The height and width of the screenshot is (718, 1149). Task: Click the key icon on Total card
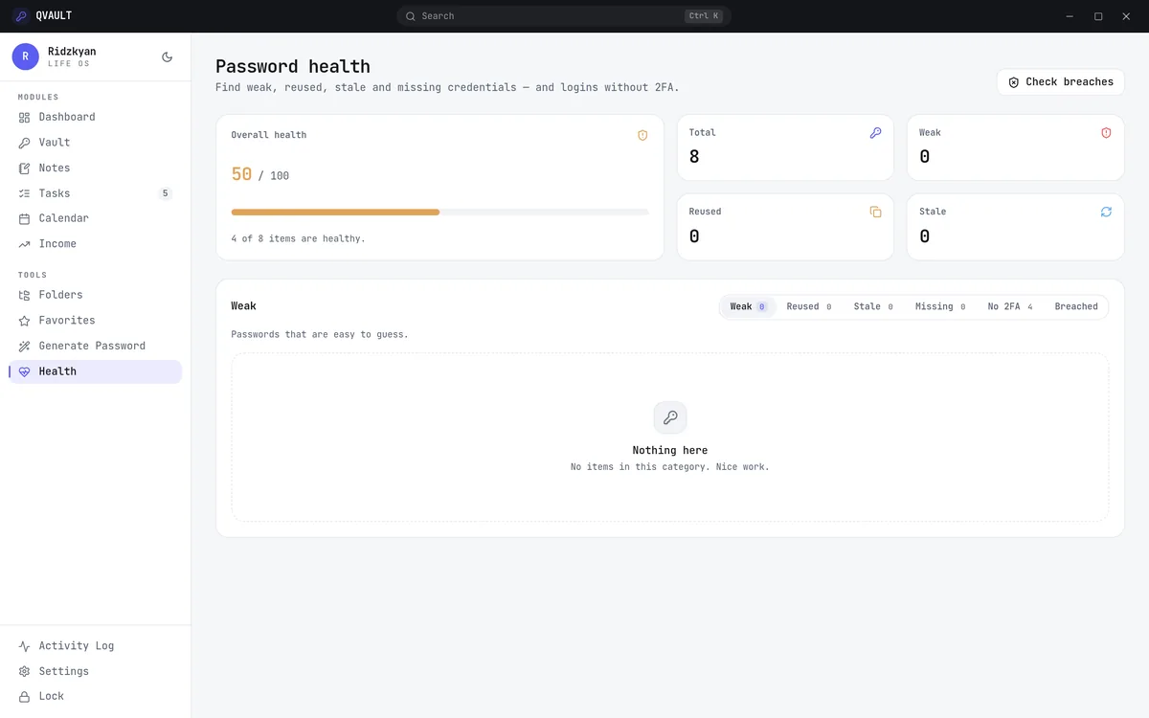click(875, 133)
